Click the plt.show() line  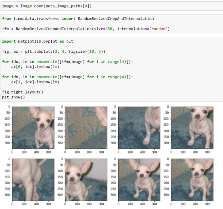[13, 97]
